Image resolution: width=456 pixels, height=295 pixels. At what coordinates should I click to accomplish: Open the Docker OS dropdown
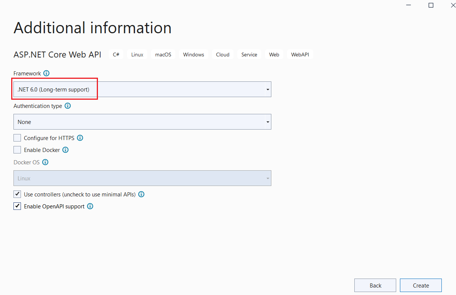coord(268,178)
